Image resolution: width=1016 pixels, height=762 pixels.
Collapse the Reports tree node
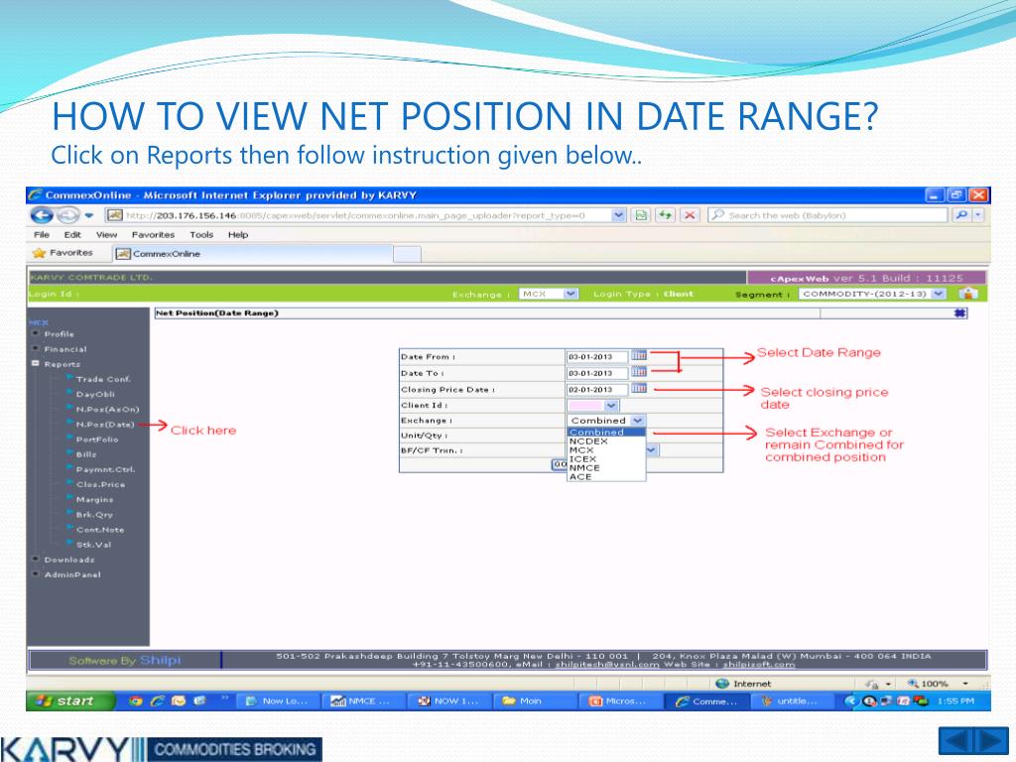pyautogui.click(x=36, y=363)
